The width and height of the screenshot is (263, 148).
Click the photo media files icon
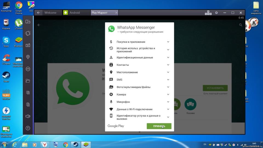coord(111,87)
